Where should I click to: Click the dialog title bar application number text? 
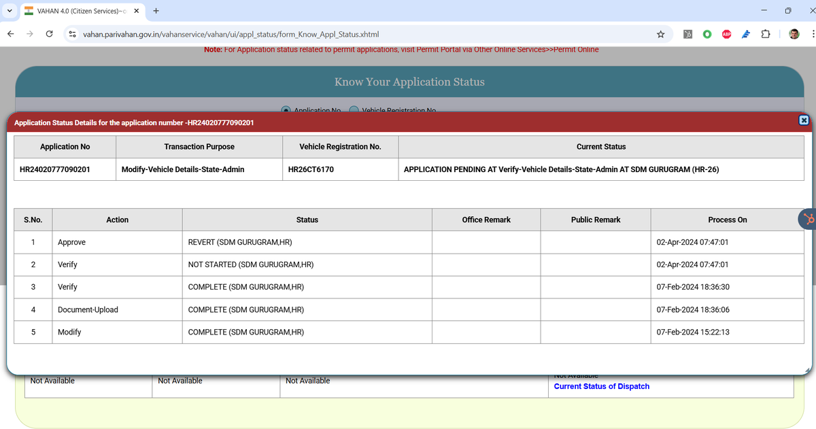coord(135,123)
